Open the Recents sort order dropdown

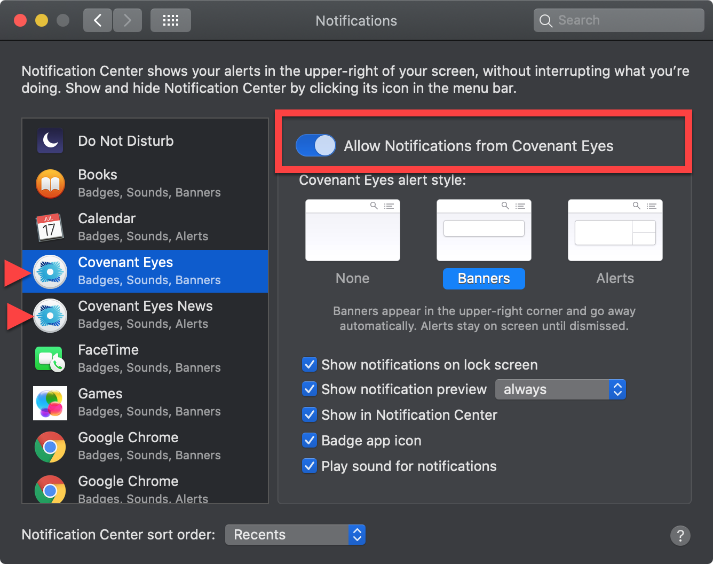coord(295,535)
